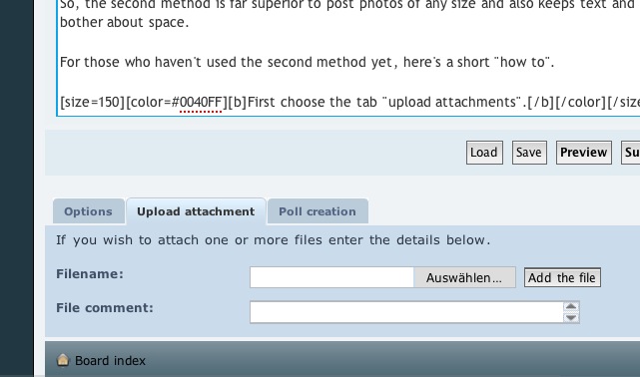The height and width of the screenshot is (377, 640).
Task: Click the Filename text field
Action: [331, 277]
